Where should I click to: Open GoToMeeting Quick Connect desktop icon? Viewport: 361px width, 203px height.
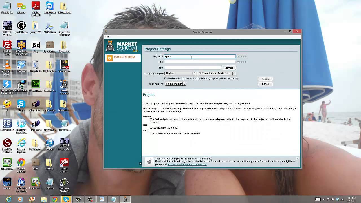point(21,48)
